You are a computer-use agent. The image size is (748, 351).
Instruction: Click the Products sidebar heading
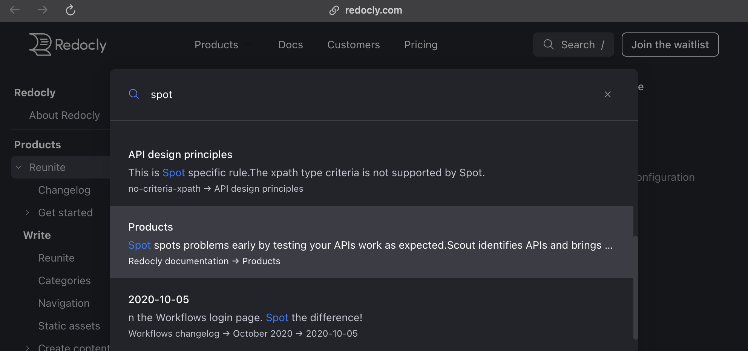coord(37,145)
